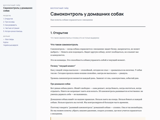Jump to "3. Как развивать" section
Screen dimensions: 160x120
[x=10, y=25]
